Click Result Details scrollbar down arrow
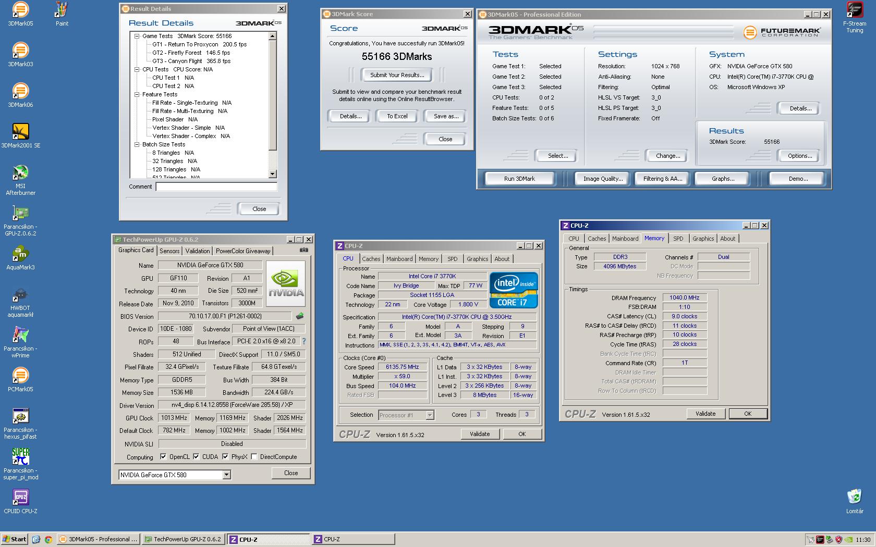The width and height of the screenshot is (876, 547). click(x=272, y=173)
